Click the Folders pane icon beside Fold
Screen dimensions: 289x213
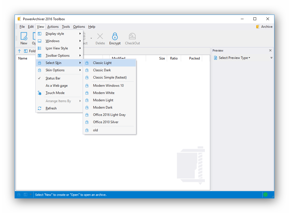click(26, 51)
